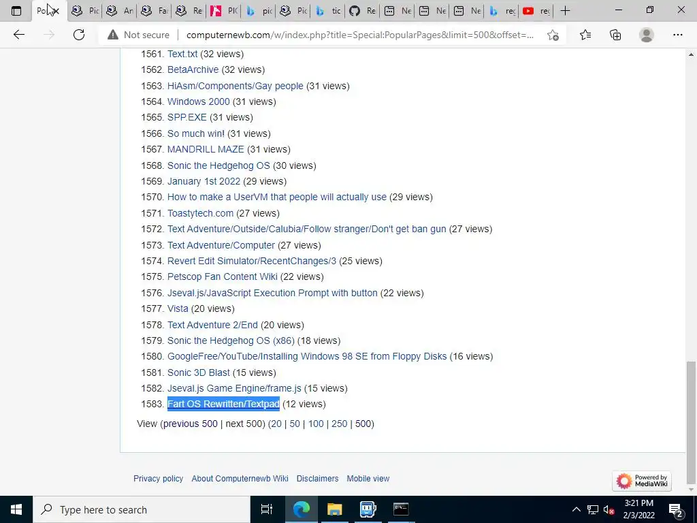
Task: Open the Windows Start menu
Action: [16, 509]
